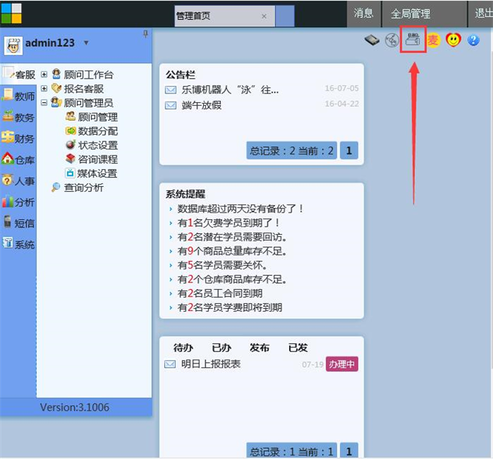Screen dimensions: 493x459
Task: Go to page 1 in 公告栏
Action: (x=349, y=151)
